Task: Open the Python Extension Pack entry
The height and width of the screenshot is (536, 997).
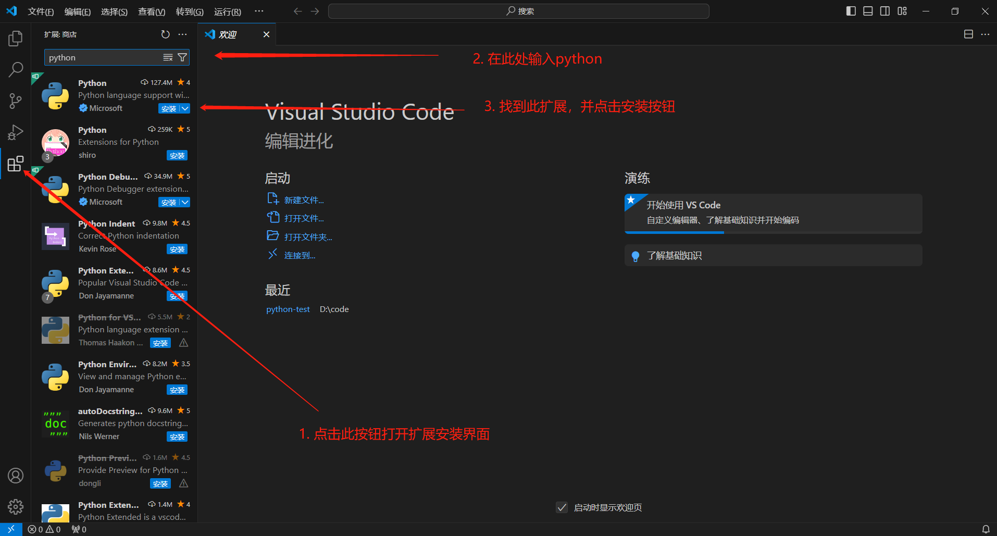Action: click(x=115, y=283)
